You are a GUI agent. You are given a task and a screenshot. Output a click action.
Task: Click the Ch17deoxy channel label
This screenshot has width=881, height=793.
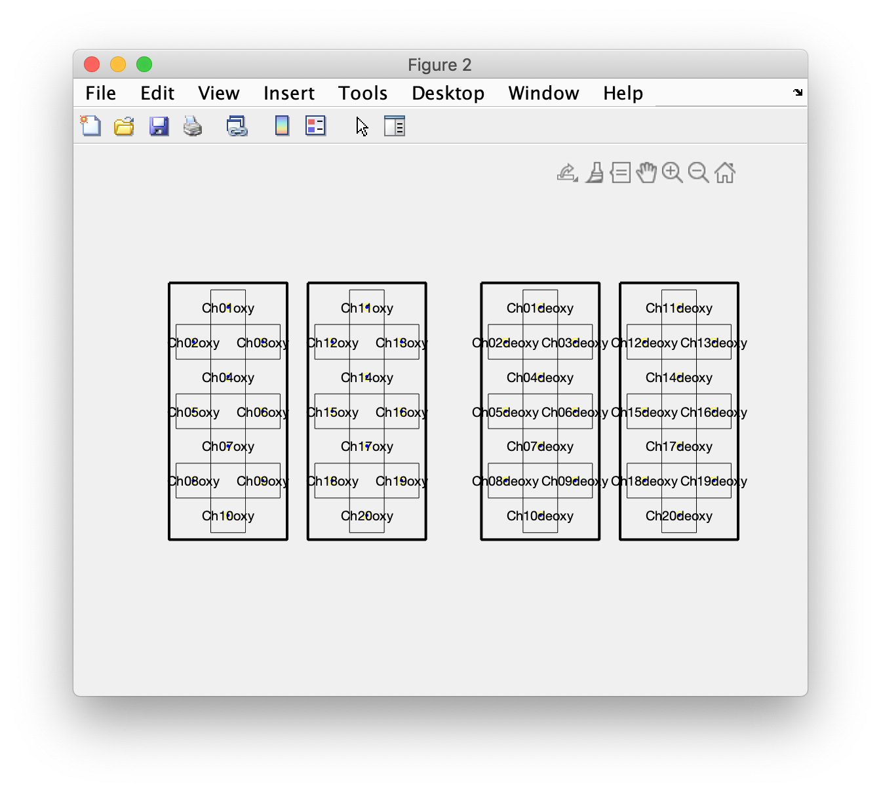click(x=679, y=446)
